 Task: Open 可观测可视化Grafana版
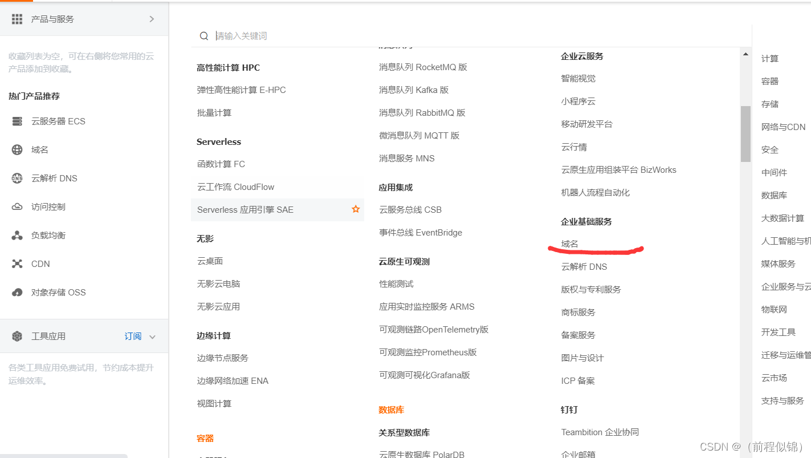[425, 375]
